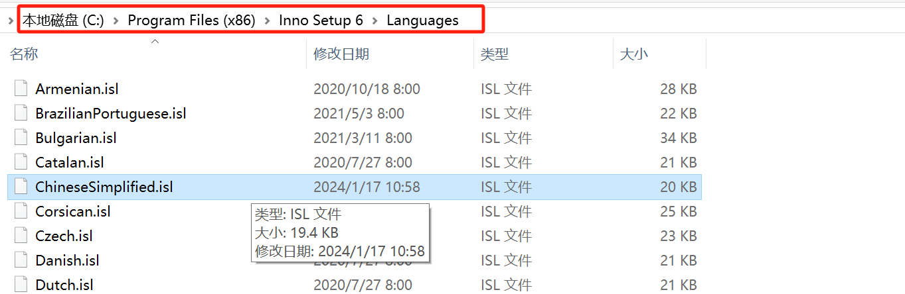Go to Inno Setup 6 breadcrumb
The width and height of the screenshot is (905, 294).
pyautogui.click(x=321, y=20)
